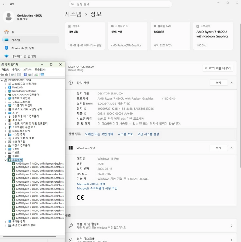Click the back arrow in Device Manager toolbar

tap(2, 75)
